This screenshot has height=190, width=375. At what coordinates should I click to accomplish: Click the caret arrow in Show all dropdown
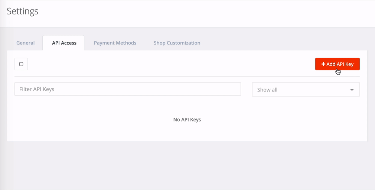coord(352,90)
